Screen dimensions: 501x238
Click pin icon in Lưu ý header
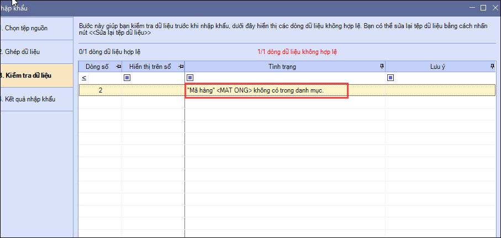[492, 67]
